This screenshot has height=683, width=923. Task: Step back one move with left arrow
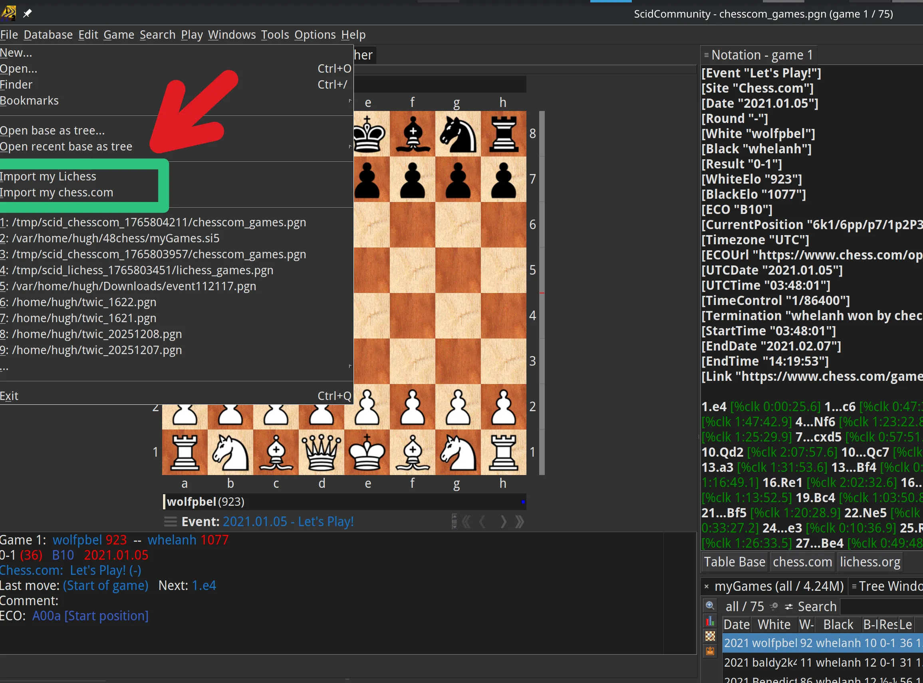pyautogui.click(x=482, y=522)
